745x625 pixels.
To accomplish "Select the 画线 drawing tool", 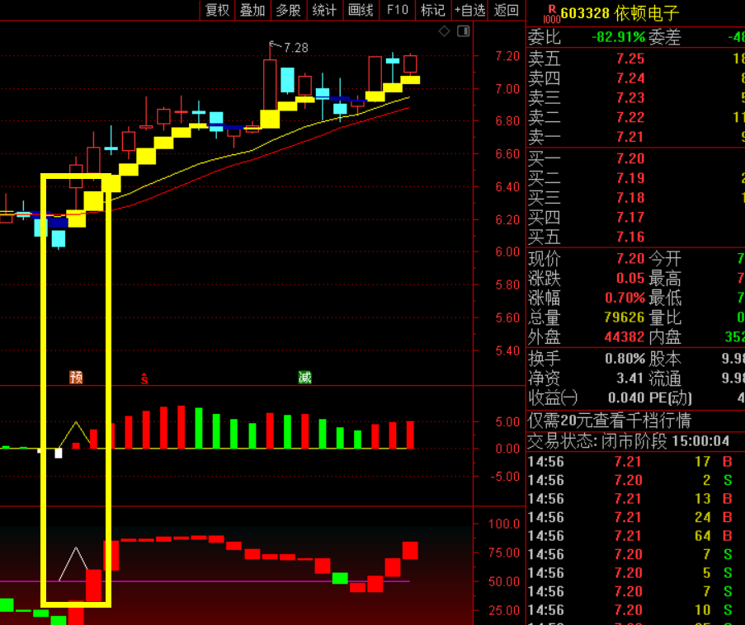I will pyautogui.click(x=361, y=10).
